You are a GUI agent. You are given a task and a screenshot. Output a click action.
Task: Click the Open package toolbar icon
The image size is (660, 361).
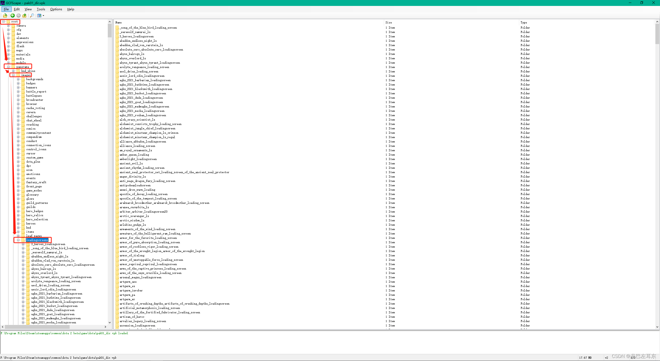pyautogui.click(x=5, y=15)
